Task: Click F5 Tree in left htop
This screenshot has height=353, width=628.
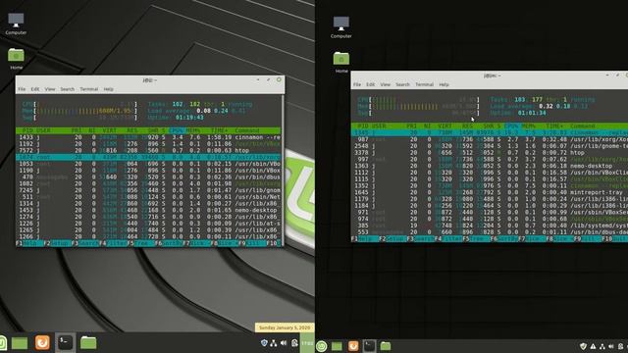Action: tap(140, 243)
